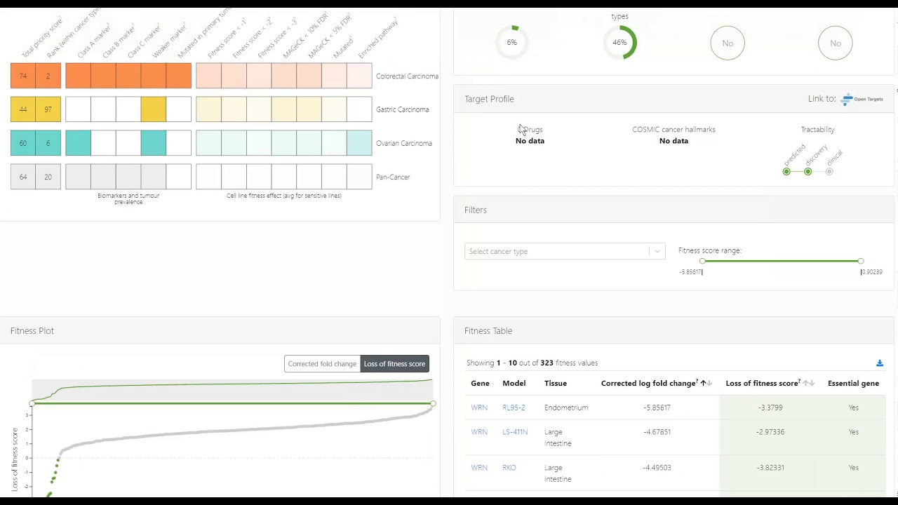Switch plot to Corrected fold change
898x505 pixels.
[x=322, y=364]
